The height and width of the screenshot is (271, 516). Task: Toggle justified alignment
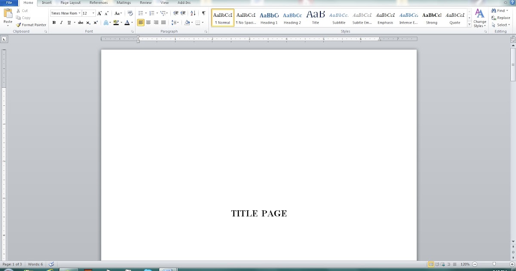pyautogui.click(x=163, y=22)
